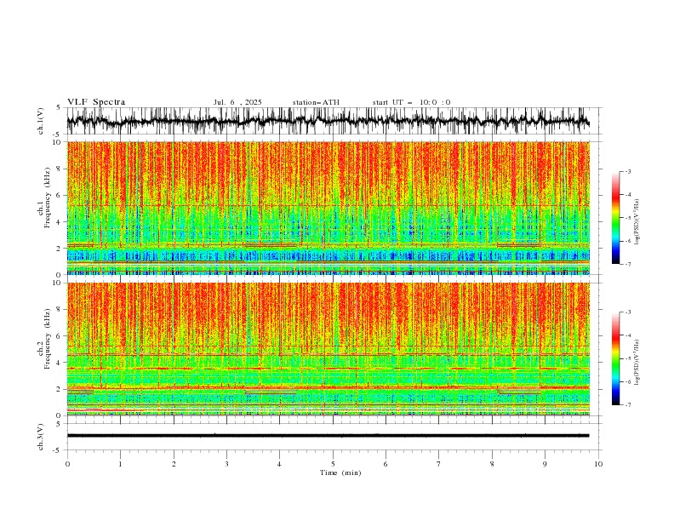Image resolution: width=674 pixels, height=521 pixels.
Task: Click the "0" tick on the time axis
Action: coord(67,464)
